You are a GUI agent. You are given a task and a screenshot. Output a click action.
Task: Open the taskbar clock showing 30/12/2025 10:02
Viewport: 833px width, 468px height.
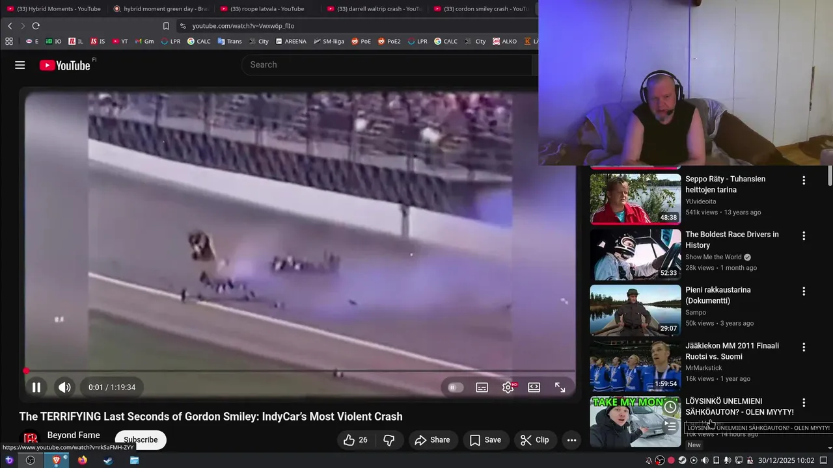tap(786, 460)
